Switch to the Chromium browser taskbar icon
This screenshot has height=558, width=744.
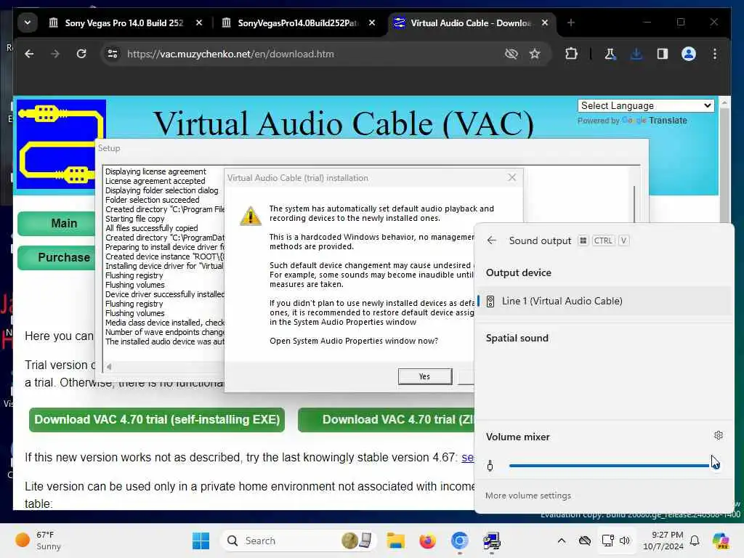(459, 541)
